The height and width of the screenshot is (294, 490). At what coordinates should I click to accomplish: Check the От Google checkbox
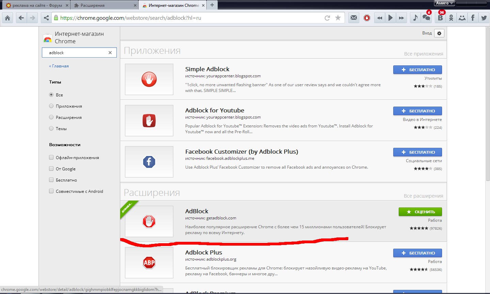[51, 169]
